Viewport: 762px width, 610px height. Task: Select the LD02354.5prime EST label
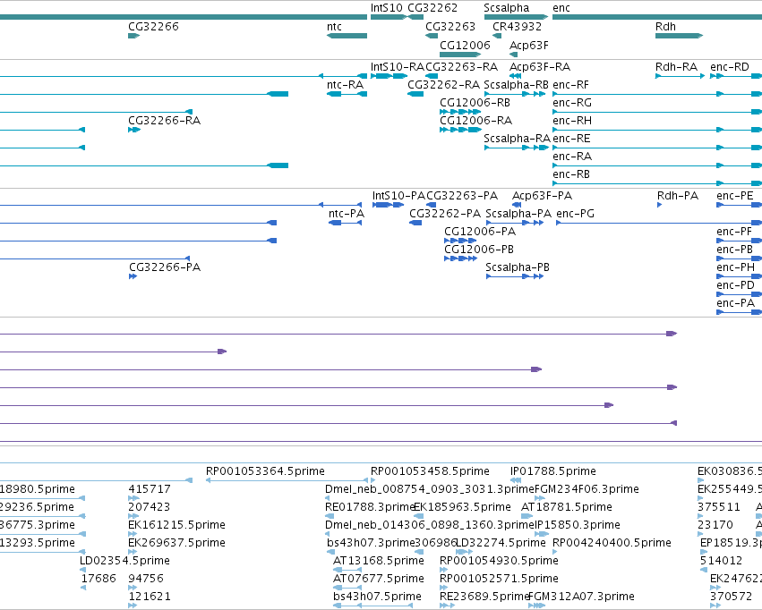point(124,561)
